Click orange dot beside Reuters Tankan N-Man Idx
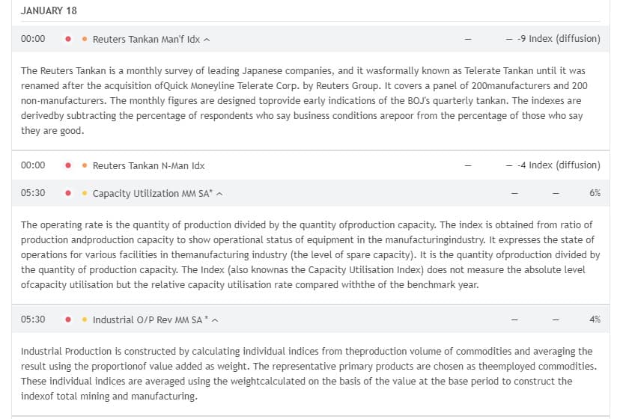Viewport: 620px width, 419px height. (x=84, y=165)
